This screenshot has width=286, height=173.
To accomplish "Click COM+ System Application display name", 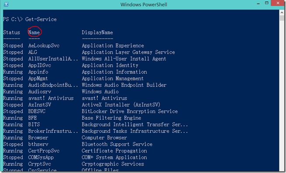I will click(115, 157).
